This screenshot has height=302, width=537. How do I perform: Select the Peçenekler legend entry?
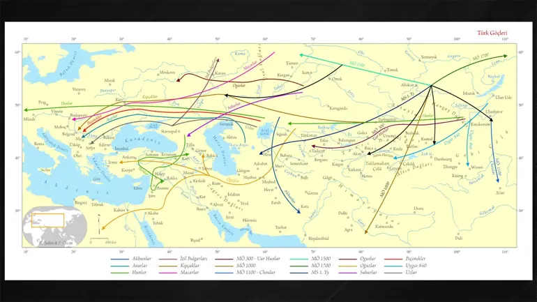click(404, 259)
